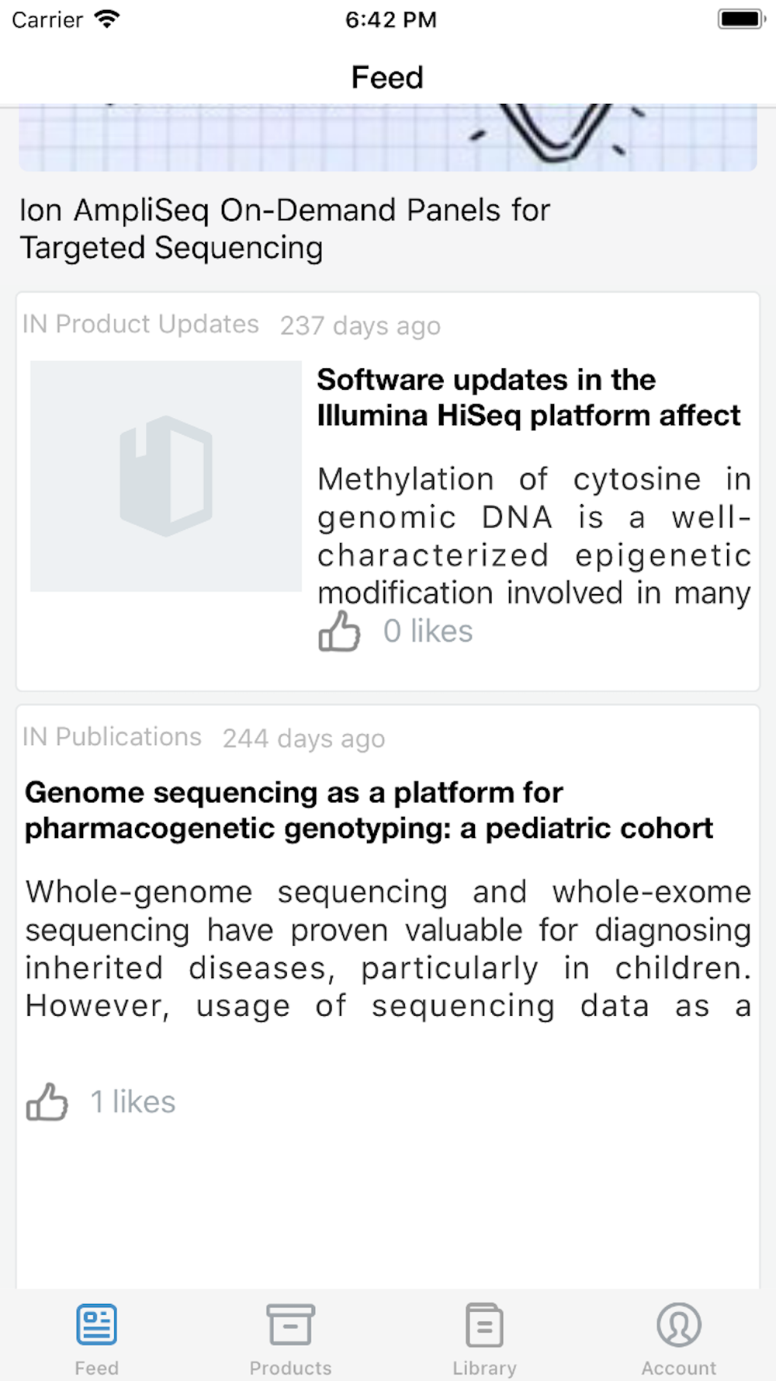Open Ion AmpliSeq On-Demand Panels article title

click(285, 229)
